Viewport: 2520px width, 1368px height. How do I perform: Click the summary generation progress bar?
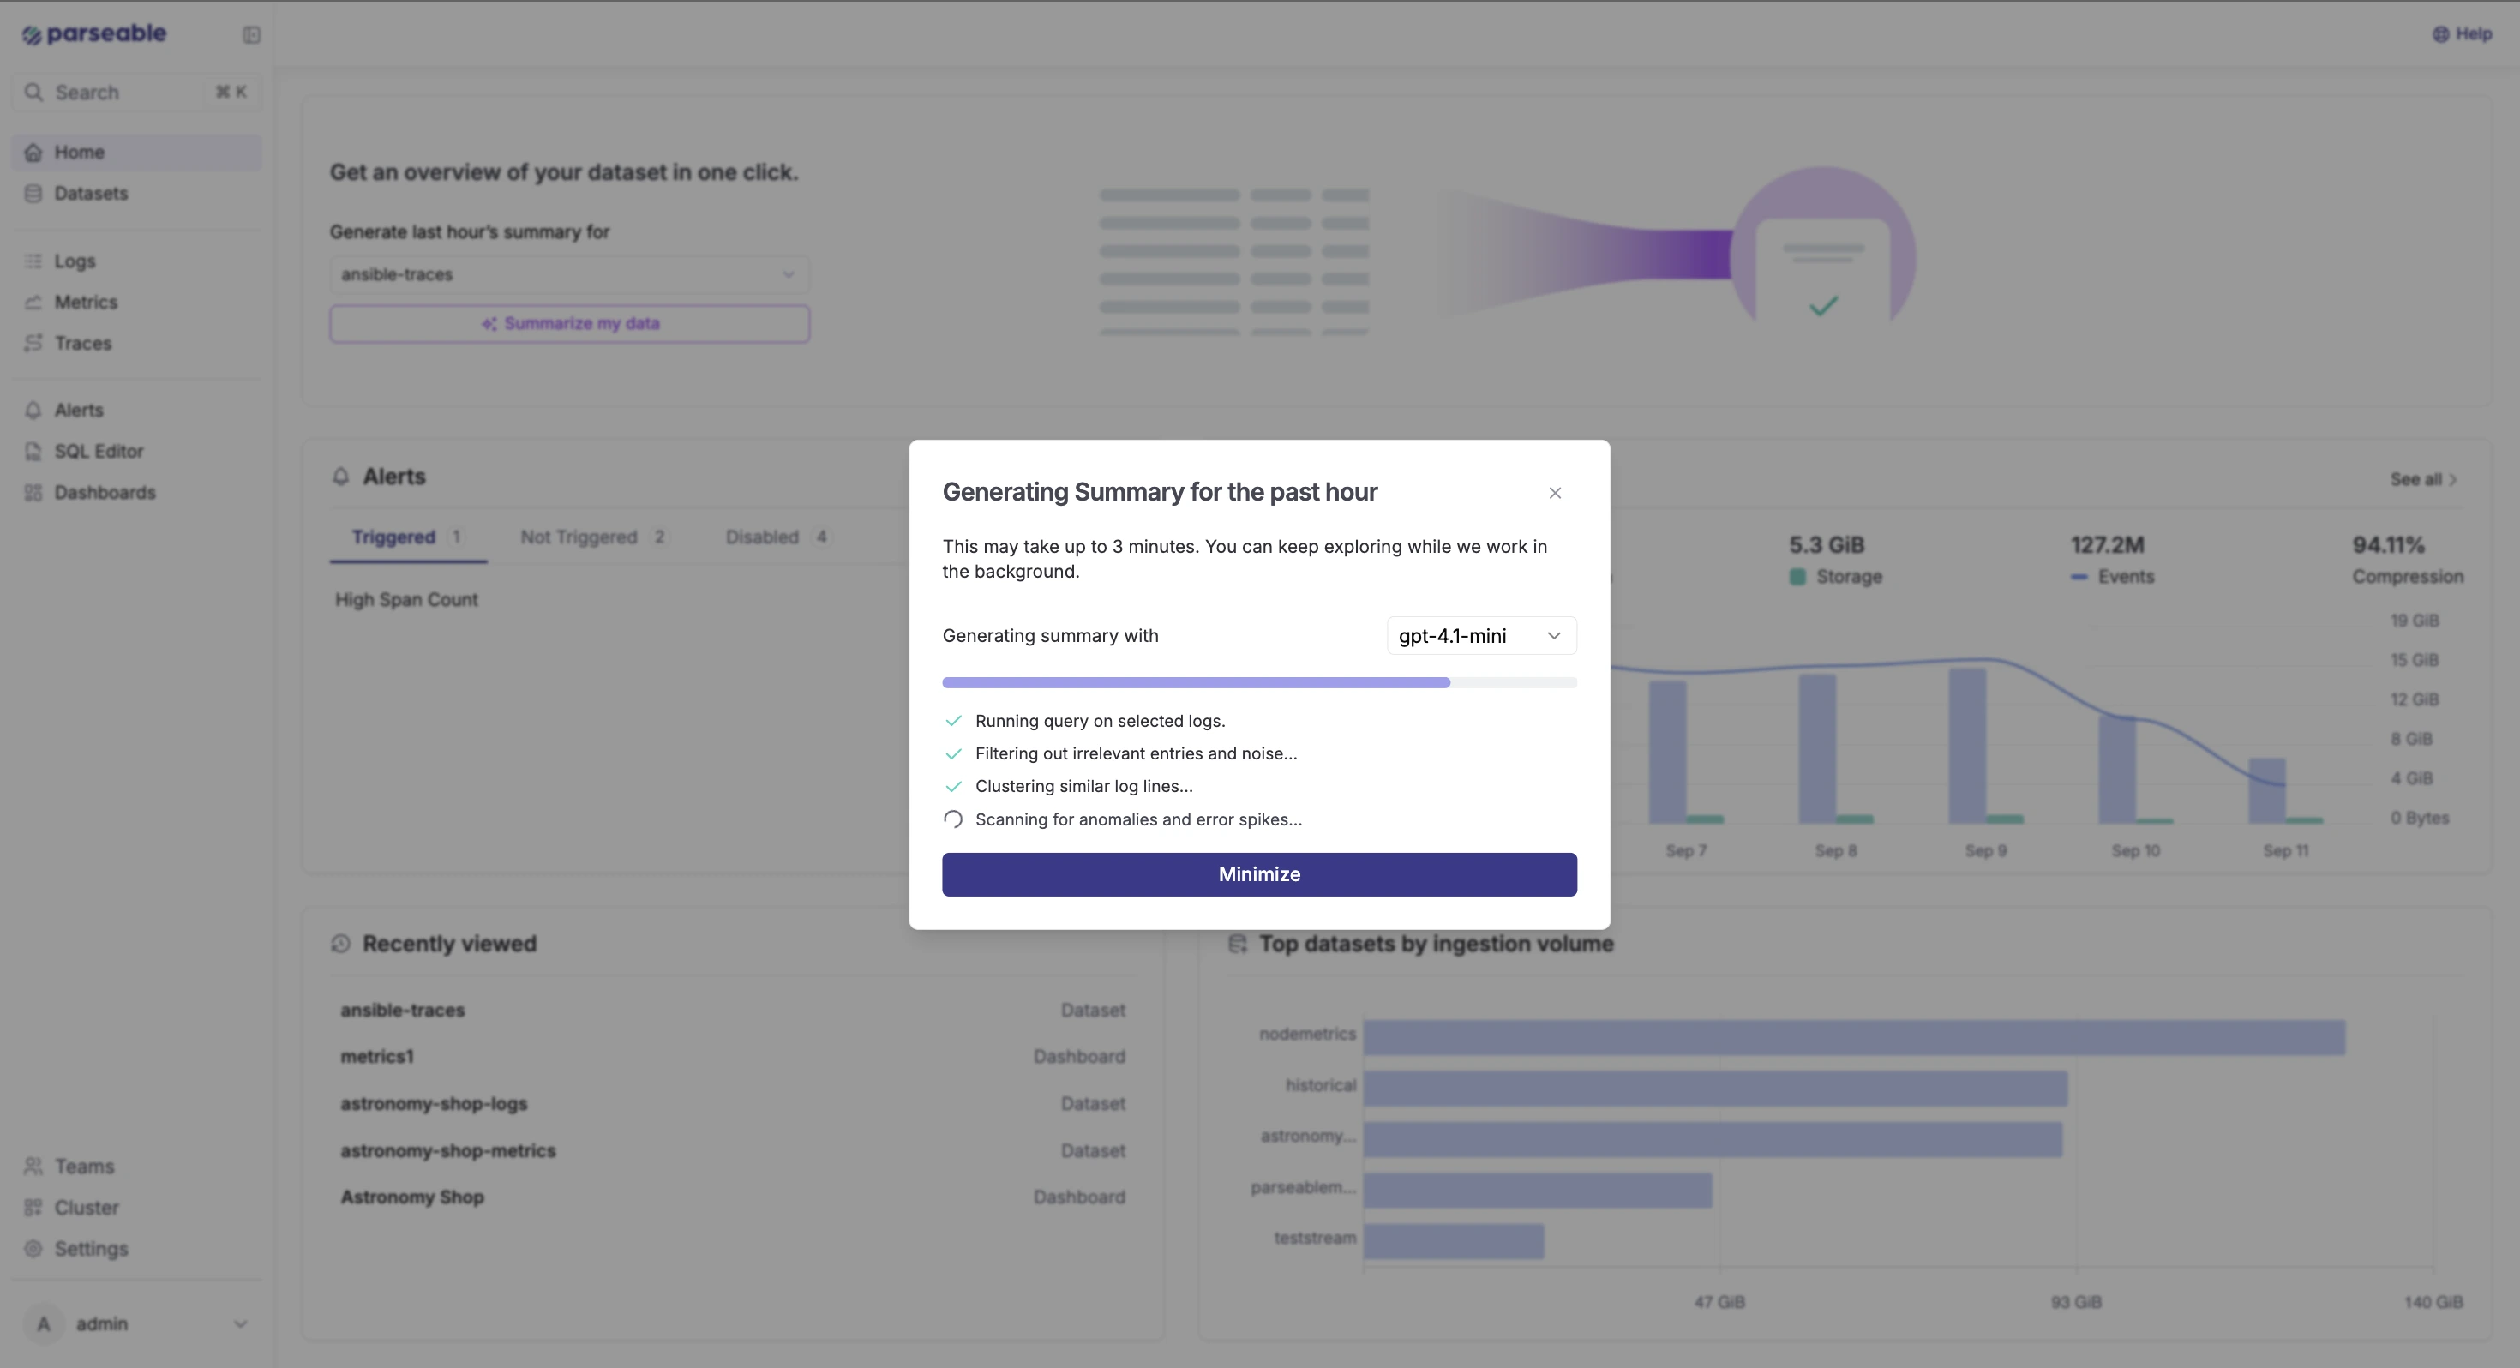(1258, 681)
